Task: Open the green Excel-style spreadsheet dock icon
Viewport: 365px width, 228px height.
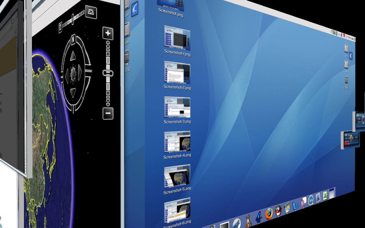Action: tap(325, 196)
